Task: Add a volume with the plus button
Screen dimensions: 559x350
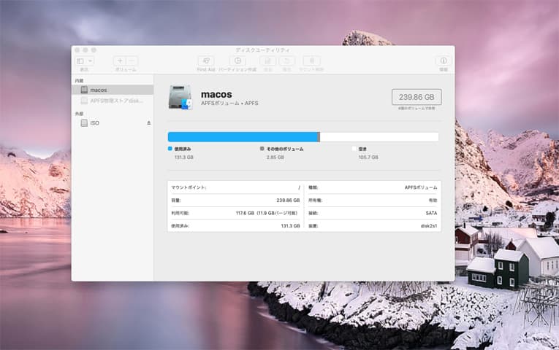Action: [x=120, y=61]
